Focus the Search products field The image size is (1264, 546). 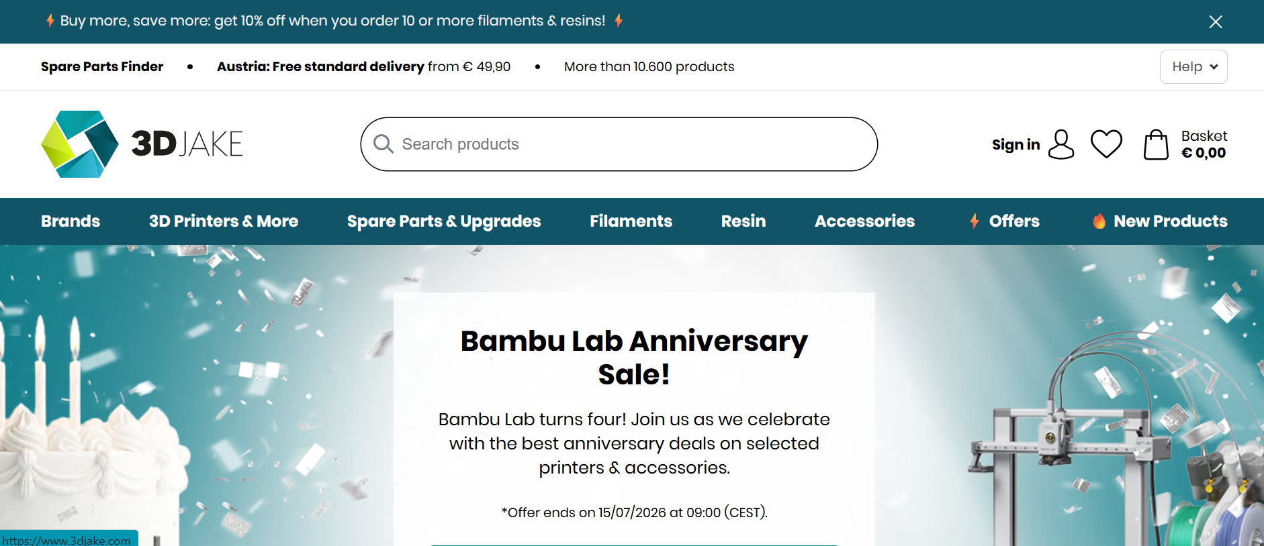pos(619,144)
